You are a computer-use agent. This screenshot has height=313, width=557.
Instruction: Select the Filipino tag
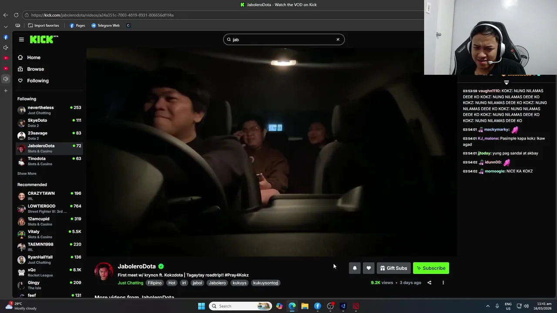click(154, 283)
